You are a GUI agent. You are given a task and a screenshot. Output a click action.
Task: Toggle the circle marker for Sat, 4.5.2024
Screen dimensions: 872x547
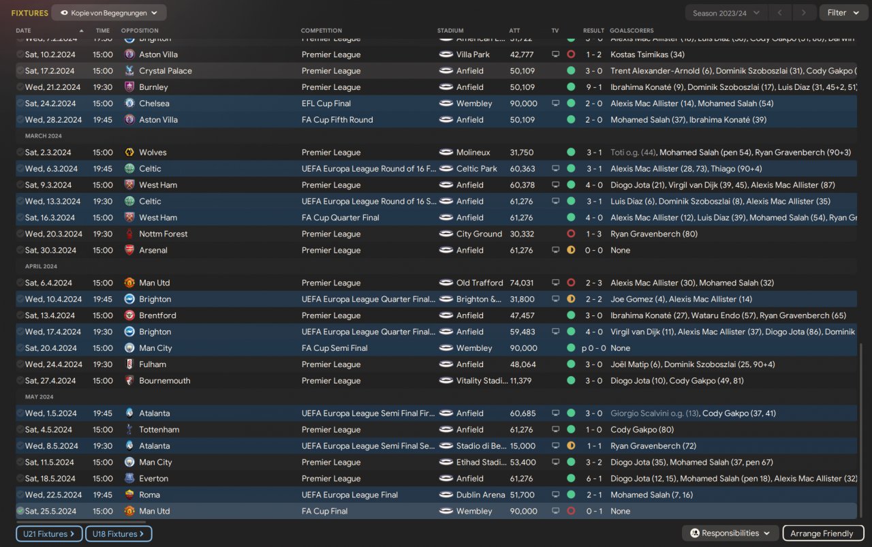tap(20, 430)
